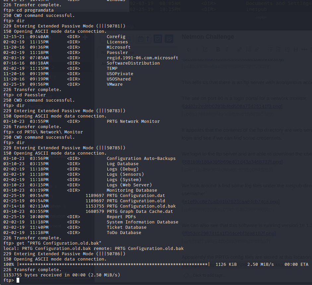Click 'Logs (System)' directory name
The width and height of the screenshot is (312, 285).
coord(124,179)
